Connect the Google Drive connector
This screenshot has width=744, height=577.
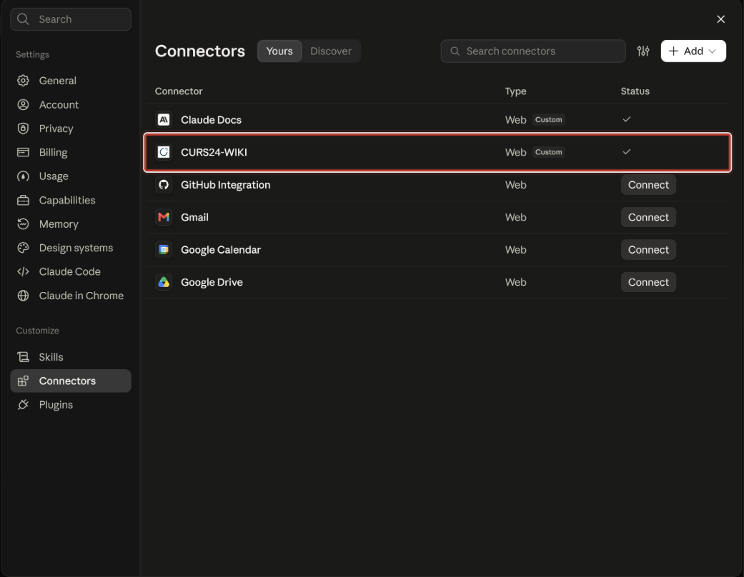tap(648, 282)
